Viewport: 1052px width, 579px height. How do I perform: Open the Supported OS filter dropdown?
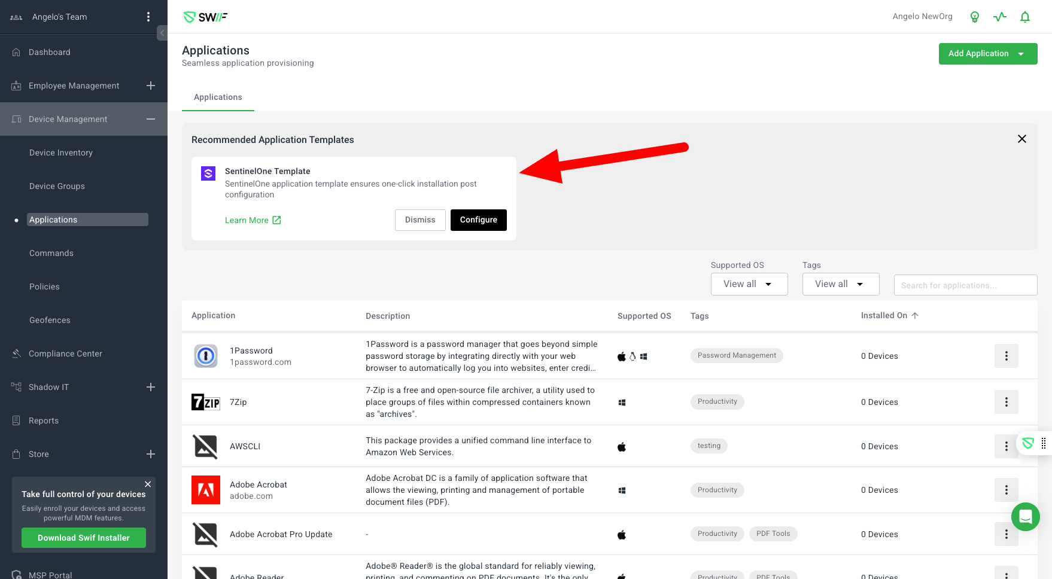pos(749,284)
